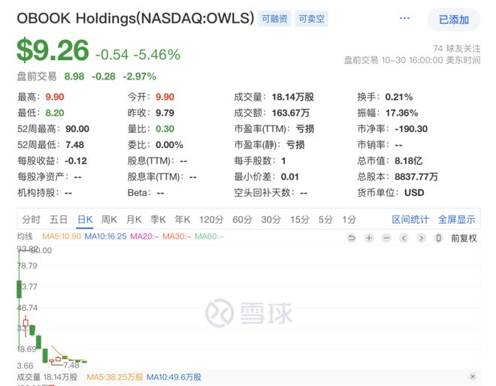Click the 7.48 low marker on chart
This screenshot has width=496, height=386.
[71, 365]
